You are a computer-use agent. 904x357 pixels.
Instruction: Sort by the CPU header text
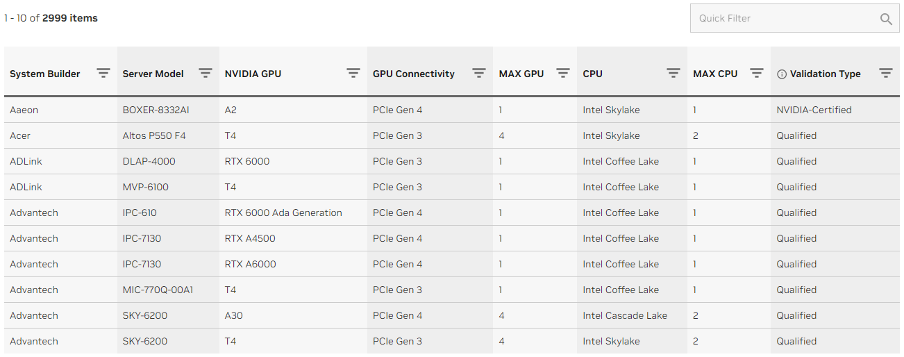pyautogui.click(x=593, y=74)
